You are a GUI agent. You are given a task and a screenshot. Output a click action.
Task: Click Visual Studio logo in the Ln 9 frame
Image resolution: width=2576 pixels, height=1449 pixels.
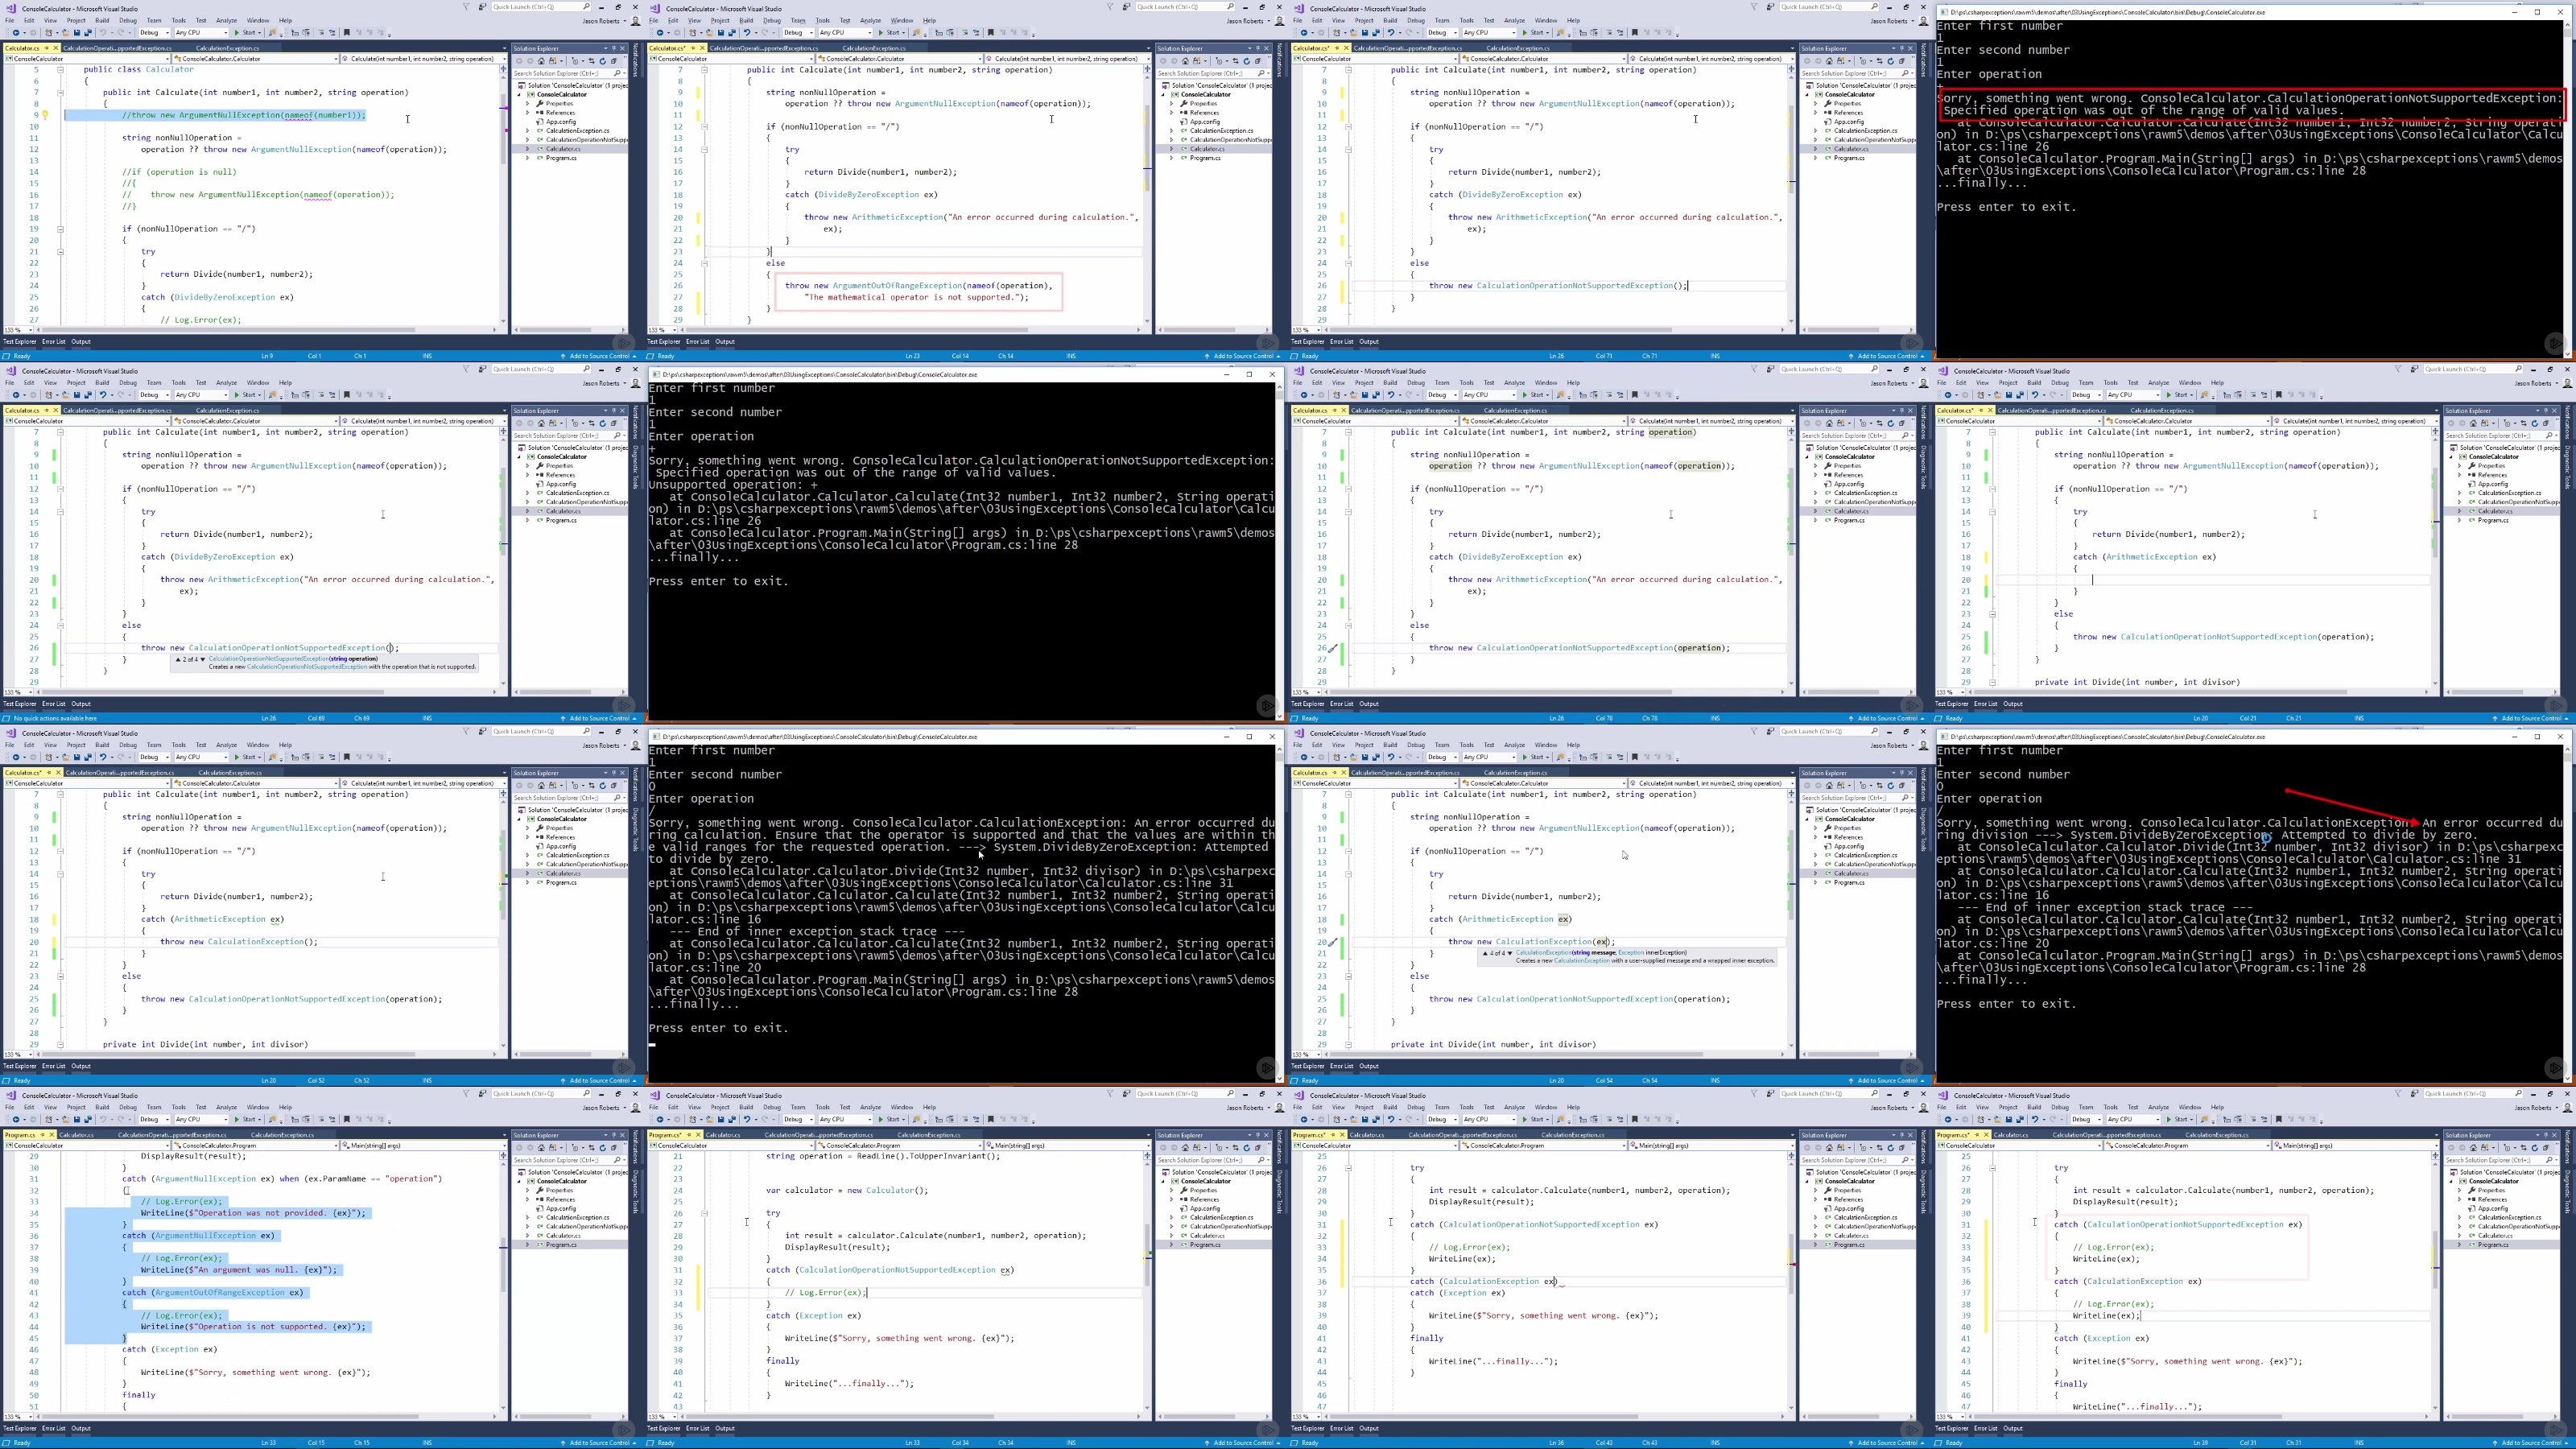click(11, 8)
